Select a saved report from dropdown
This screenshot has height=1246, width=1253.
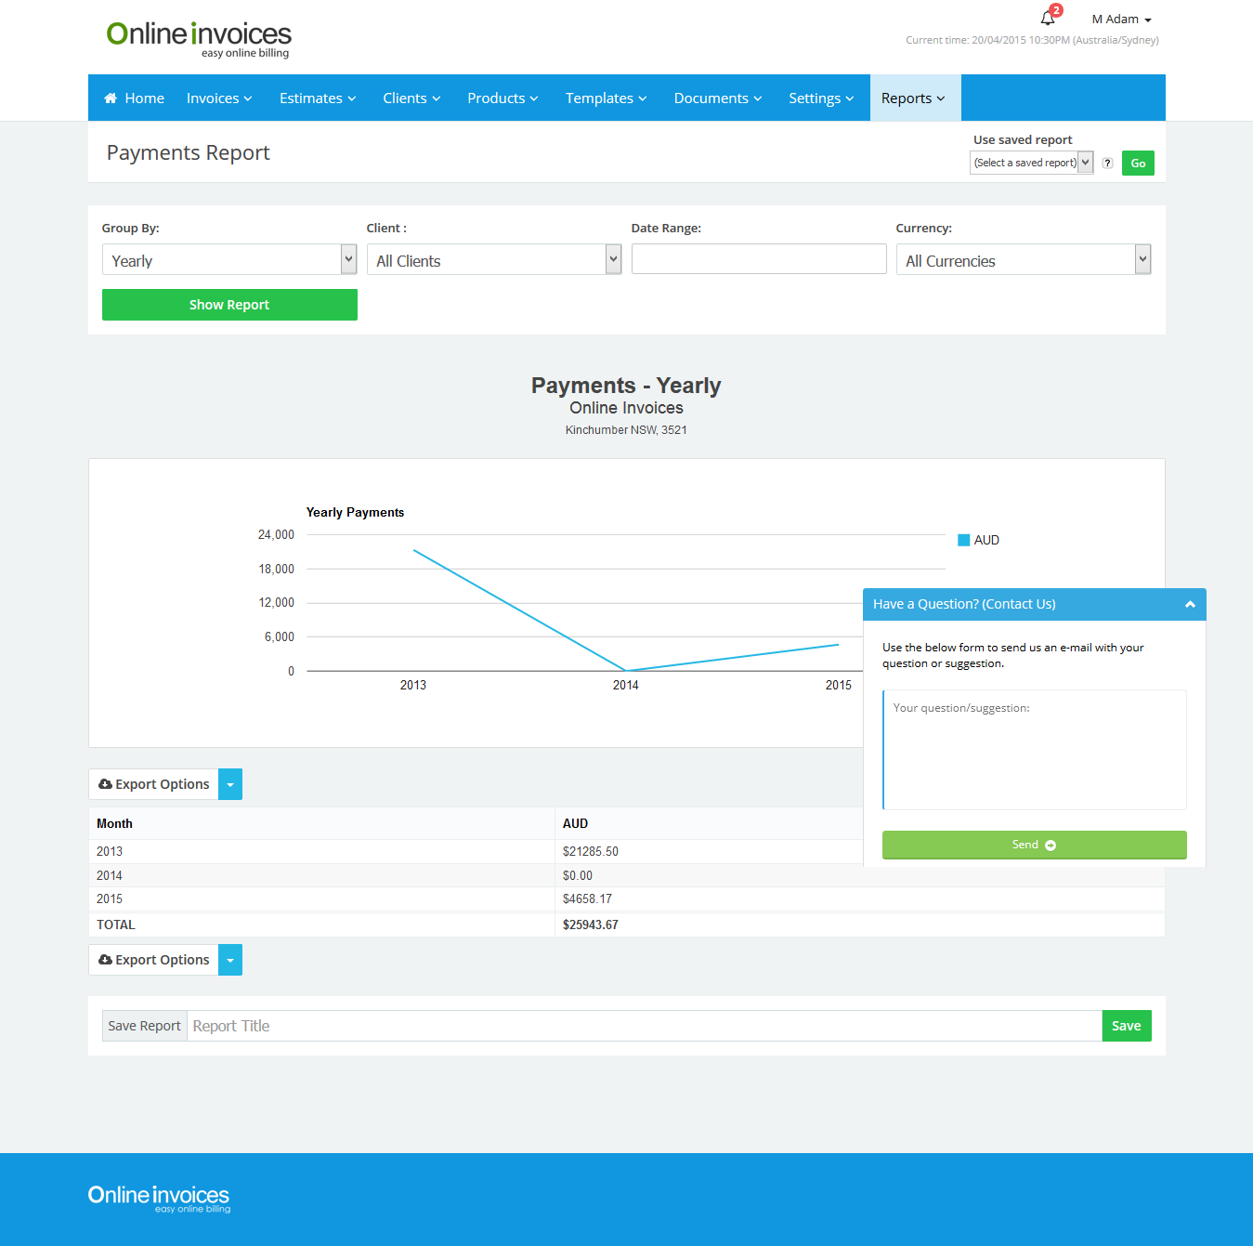coord(1031,163)
